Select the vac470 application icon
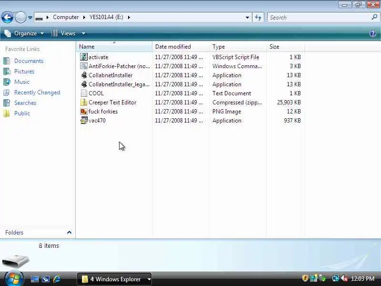Viewport: 381px width, 286px height. pos(84,121)
